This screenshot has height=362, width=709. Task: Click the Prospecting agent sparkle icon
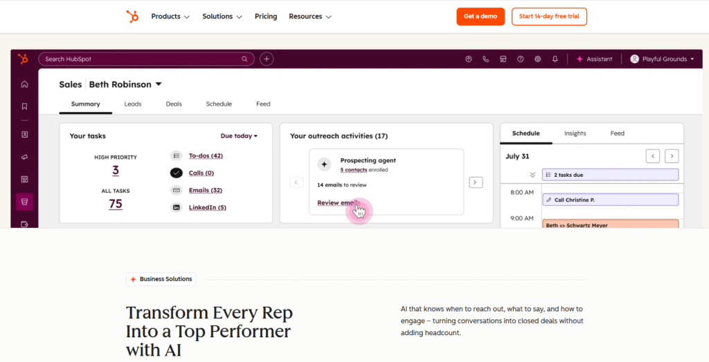(x=324, y=164)
